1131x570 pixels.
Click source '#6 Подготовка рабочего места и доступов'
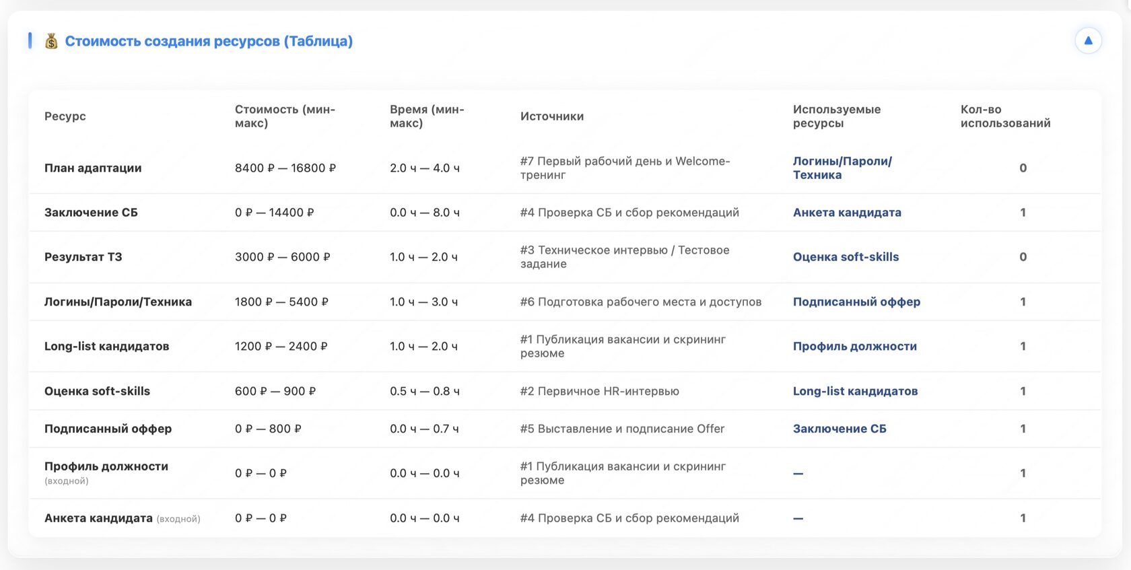pyautogui.click(x=641, y=301)
